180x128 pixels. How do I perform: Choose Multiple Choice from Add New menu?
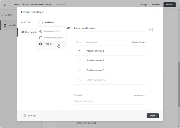[x=51, y=31]
